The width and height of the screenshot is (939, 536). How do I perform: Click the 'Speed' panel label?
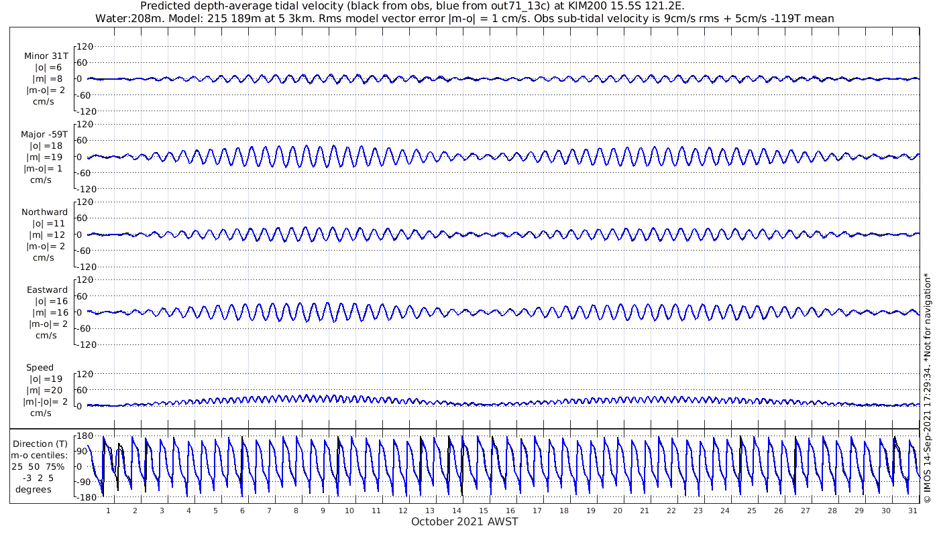pos(40,367)
